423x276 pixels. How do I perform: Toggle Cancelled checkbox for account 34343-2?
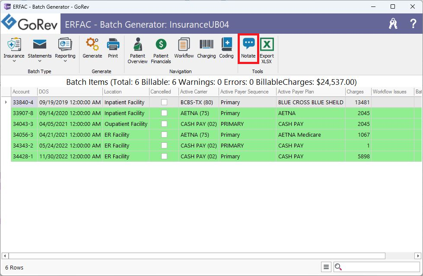[164, 145]
